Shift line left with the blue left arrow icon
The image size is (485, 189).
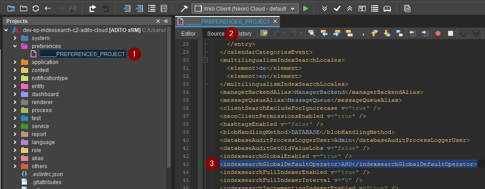pyautogui.click(x=413, y=33)
